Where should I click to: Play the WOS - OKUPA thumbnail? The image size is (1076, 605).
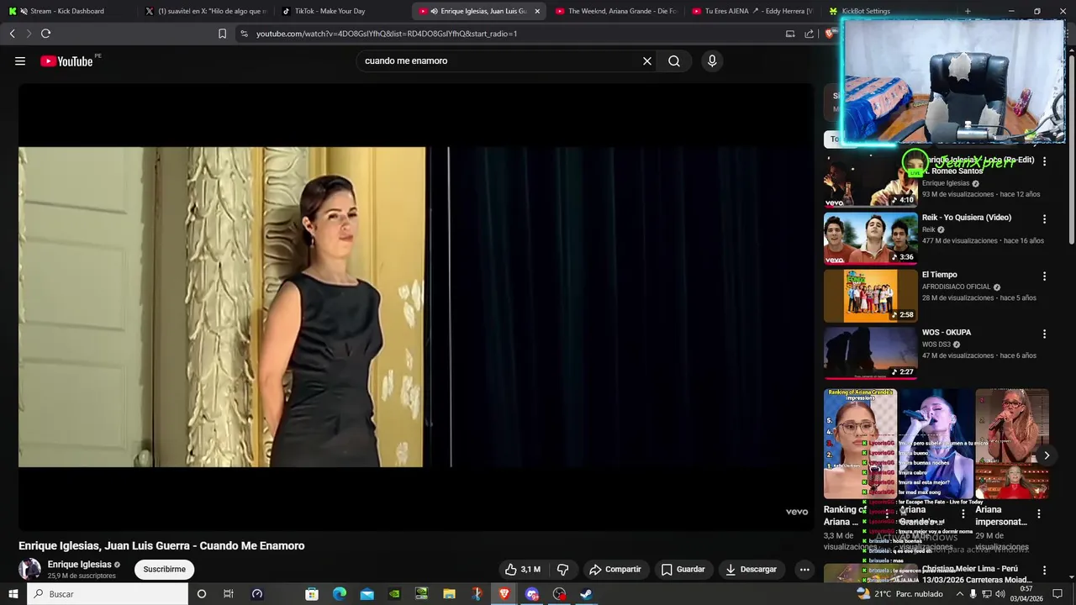(871, 354)
